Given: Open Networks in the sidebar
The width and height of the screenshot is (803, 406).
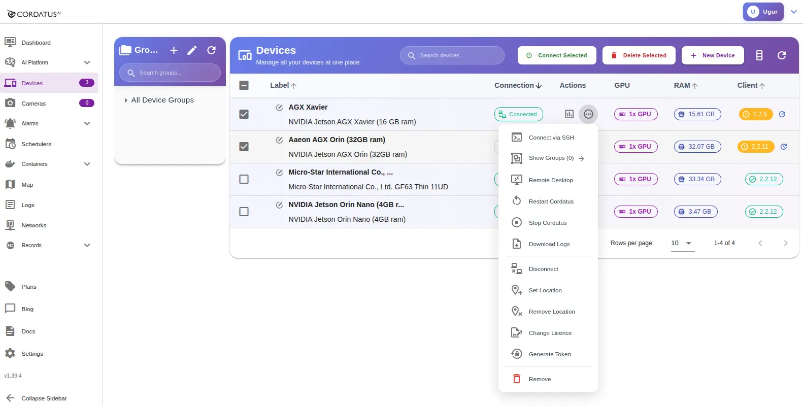Looking at the screenshot, I should pos(49,225).
